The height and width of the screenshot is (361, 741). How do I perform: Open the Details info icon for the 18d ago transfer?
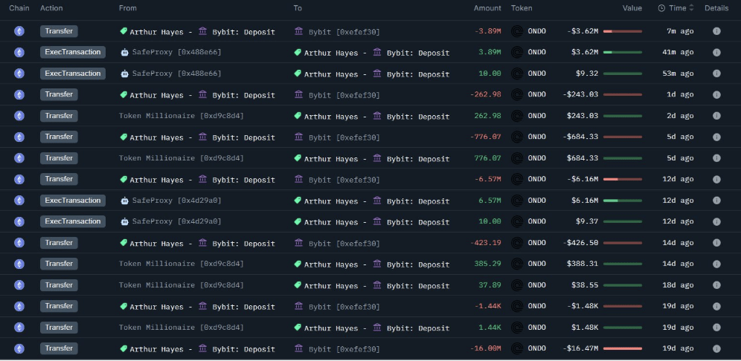[x=716, y=285]
